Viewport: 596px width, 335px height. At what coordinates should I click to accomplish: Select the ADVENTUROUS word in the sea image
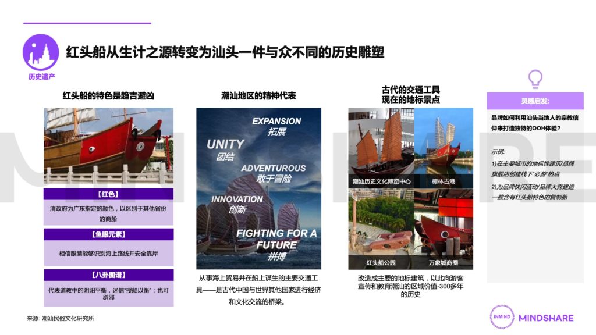pyautogui.click(x=274, y=168)
